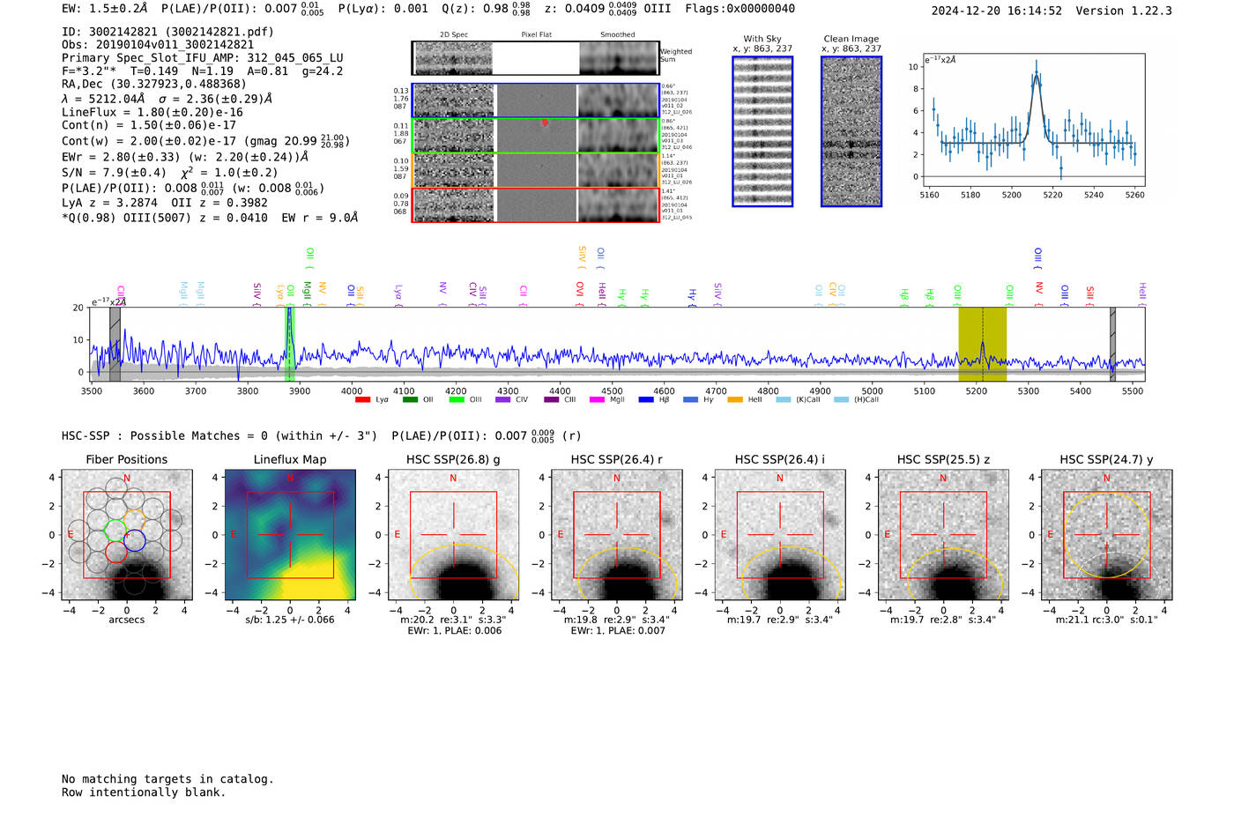The image size is (1234, 840).
Task: Click the hatched gray band near 5460 Å
Action: pos(1112,344)
